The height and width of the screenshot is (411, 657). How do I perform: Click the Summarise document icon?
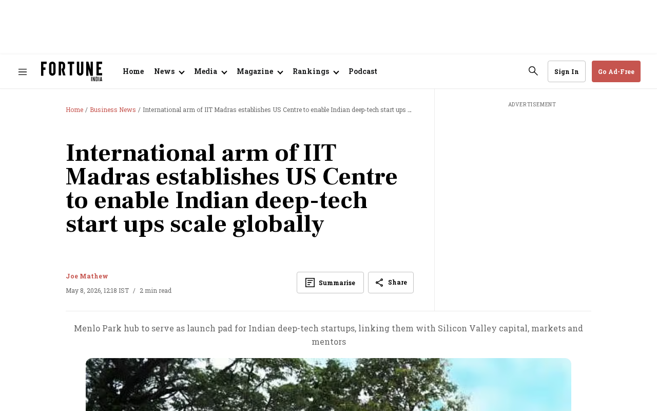[x=310, y=283]
